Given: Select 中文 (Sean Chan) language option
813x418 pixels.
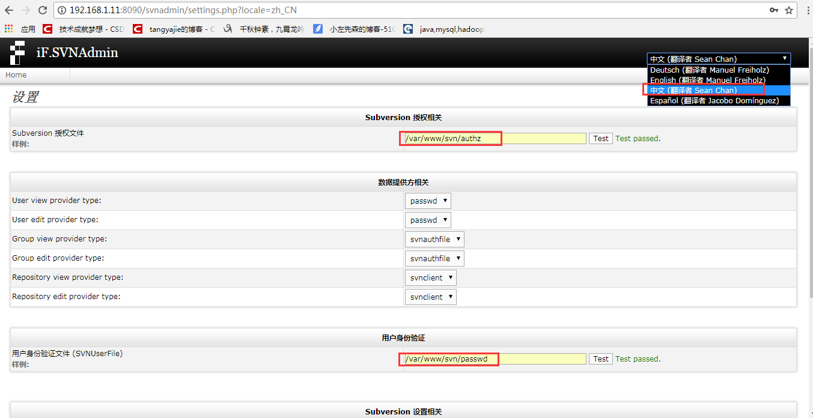Looking at the screenshot, I should pos(719,90).
